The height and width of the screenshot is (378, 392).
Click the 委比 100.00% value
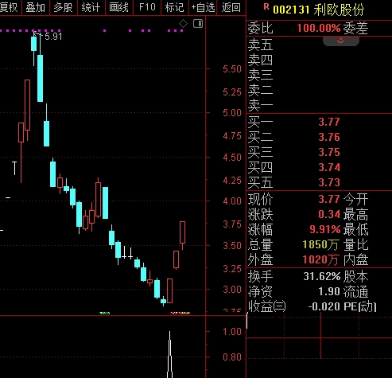tap(319, 28)
